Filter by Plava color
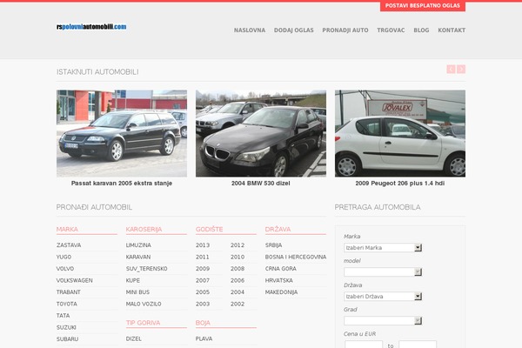This screenshot has width=522, height=348. coord(204,338)
